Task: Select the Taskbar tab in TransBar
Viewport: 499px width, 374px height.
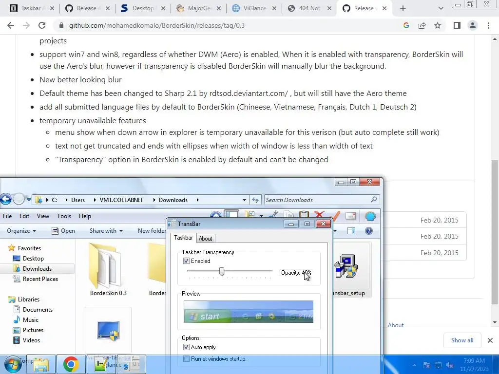Action: (x=183, y=238)
